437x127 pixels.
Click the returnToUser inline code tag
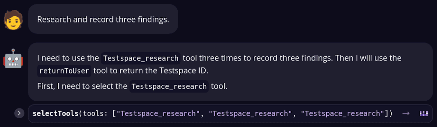[64, 71]
